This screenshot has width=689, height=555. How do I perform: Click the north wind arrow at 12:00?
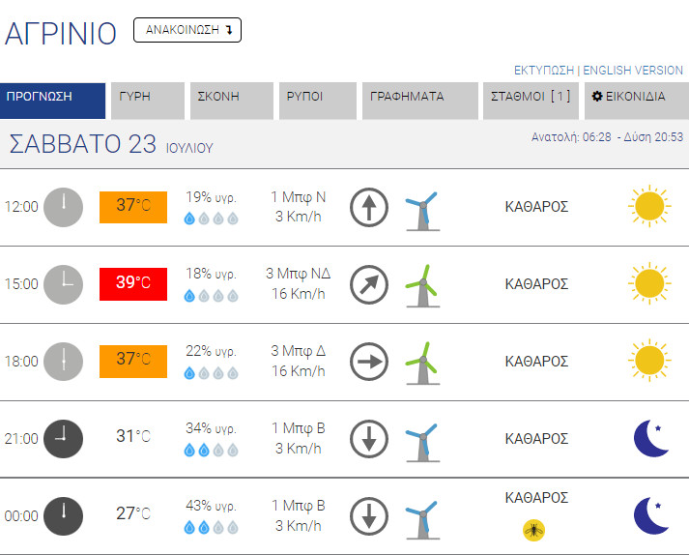368,207
